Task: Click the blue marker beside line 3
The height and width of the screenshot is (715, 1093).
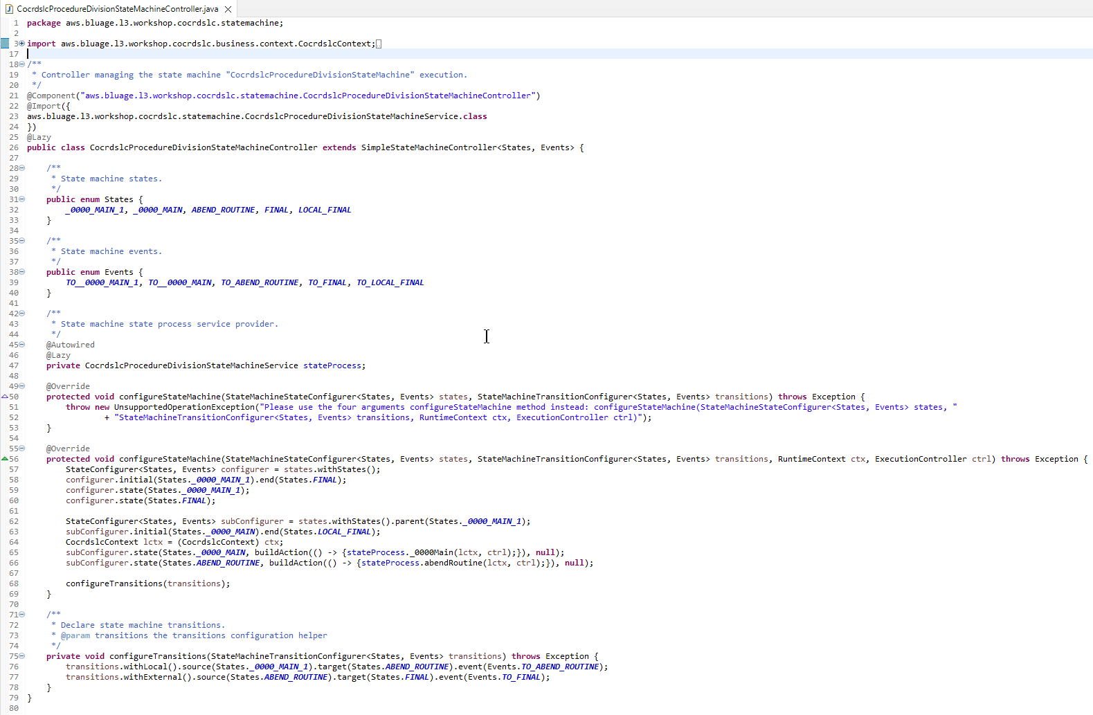Action: coord(5,44)
